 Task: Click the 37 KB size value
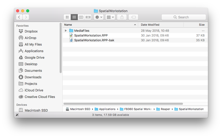(200, 36)
